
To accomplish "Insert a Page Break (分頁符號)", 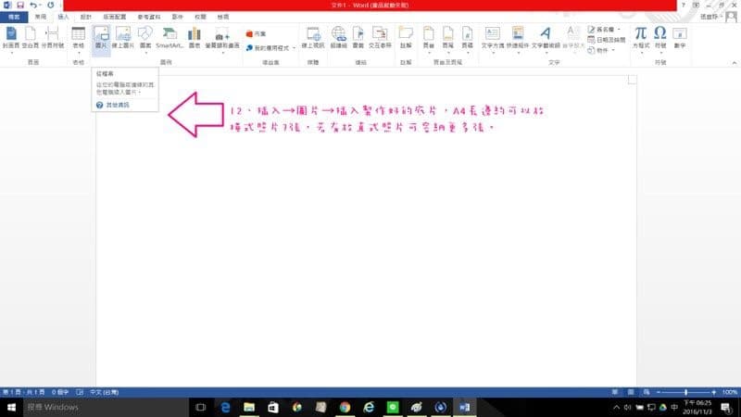I will [x=53, y=37].
